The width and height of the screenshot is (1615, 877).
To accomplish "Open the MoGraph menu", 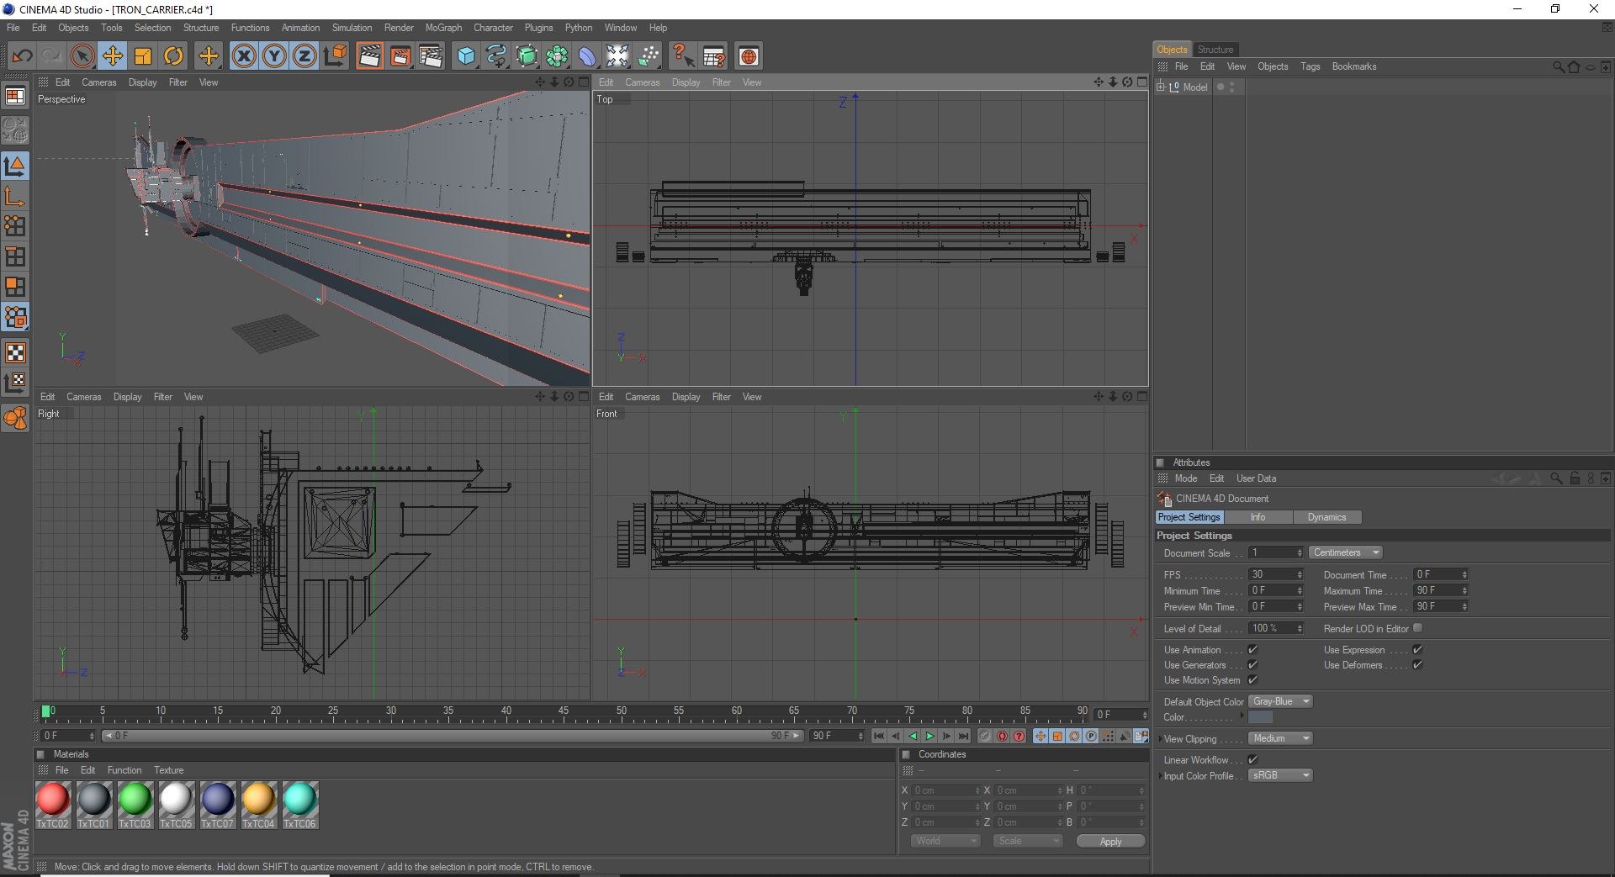I will coord(442,28).
